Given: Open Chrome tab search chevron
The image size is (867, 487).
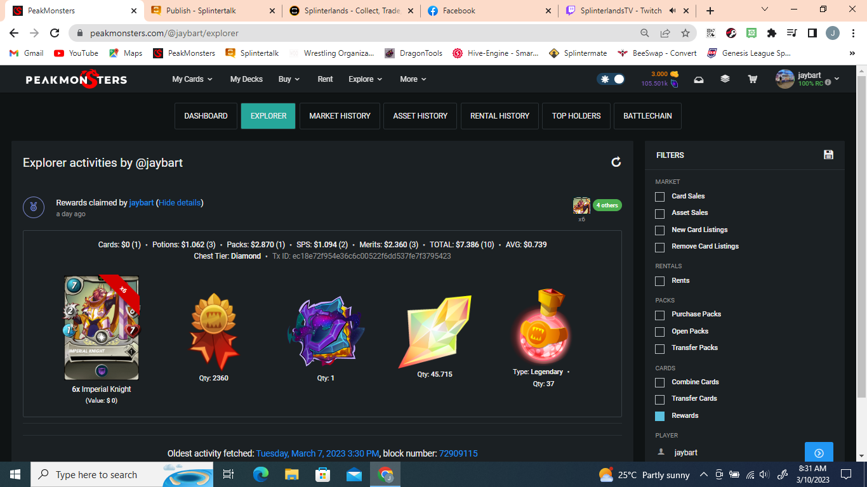Looking at the screenshot, I should click(764, 10).
